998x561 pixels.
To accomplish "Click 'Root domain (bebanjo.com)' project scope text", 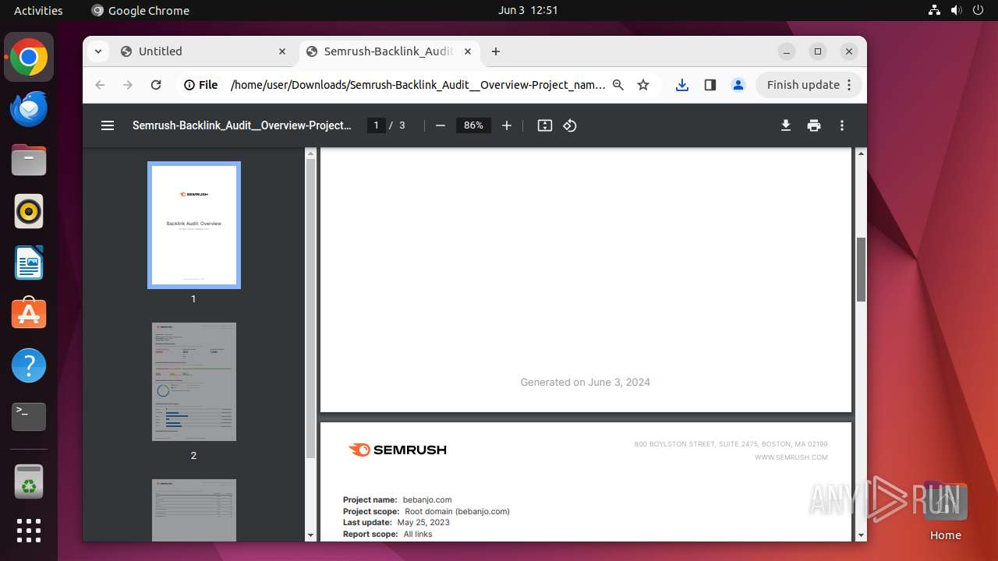I will pos(457,511).
